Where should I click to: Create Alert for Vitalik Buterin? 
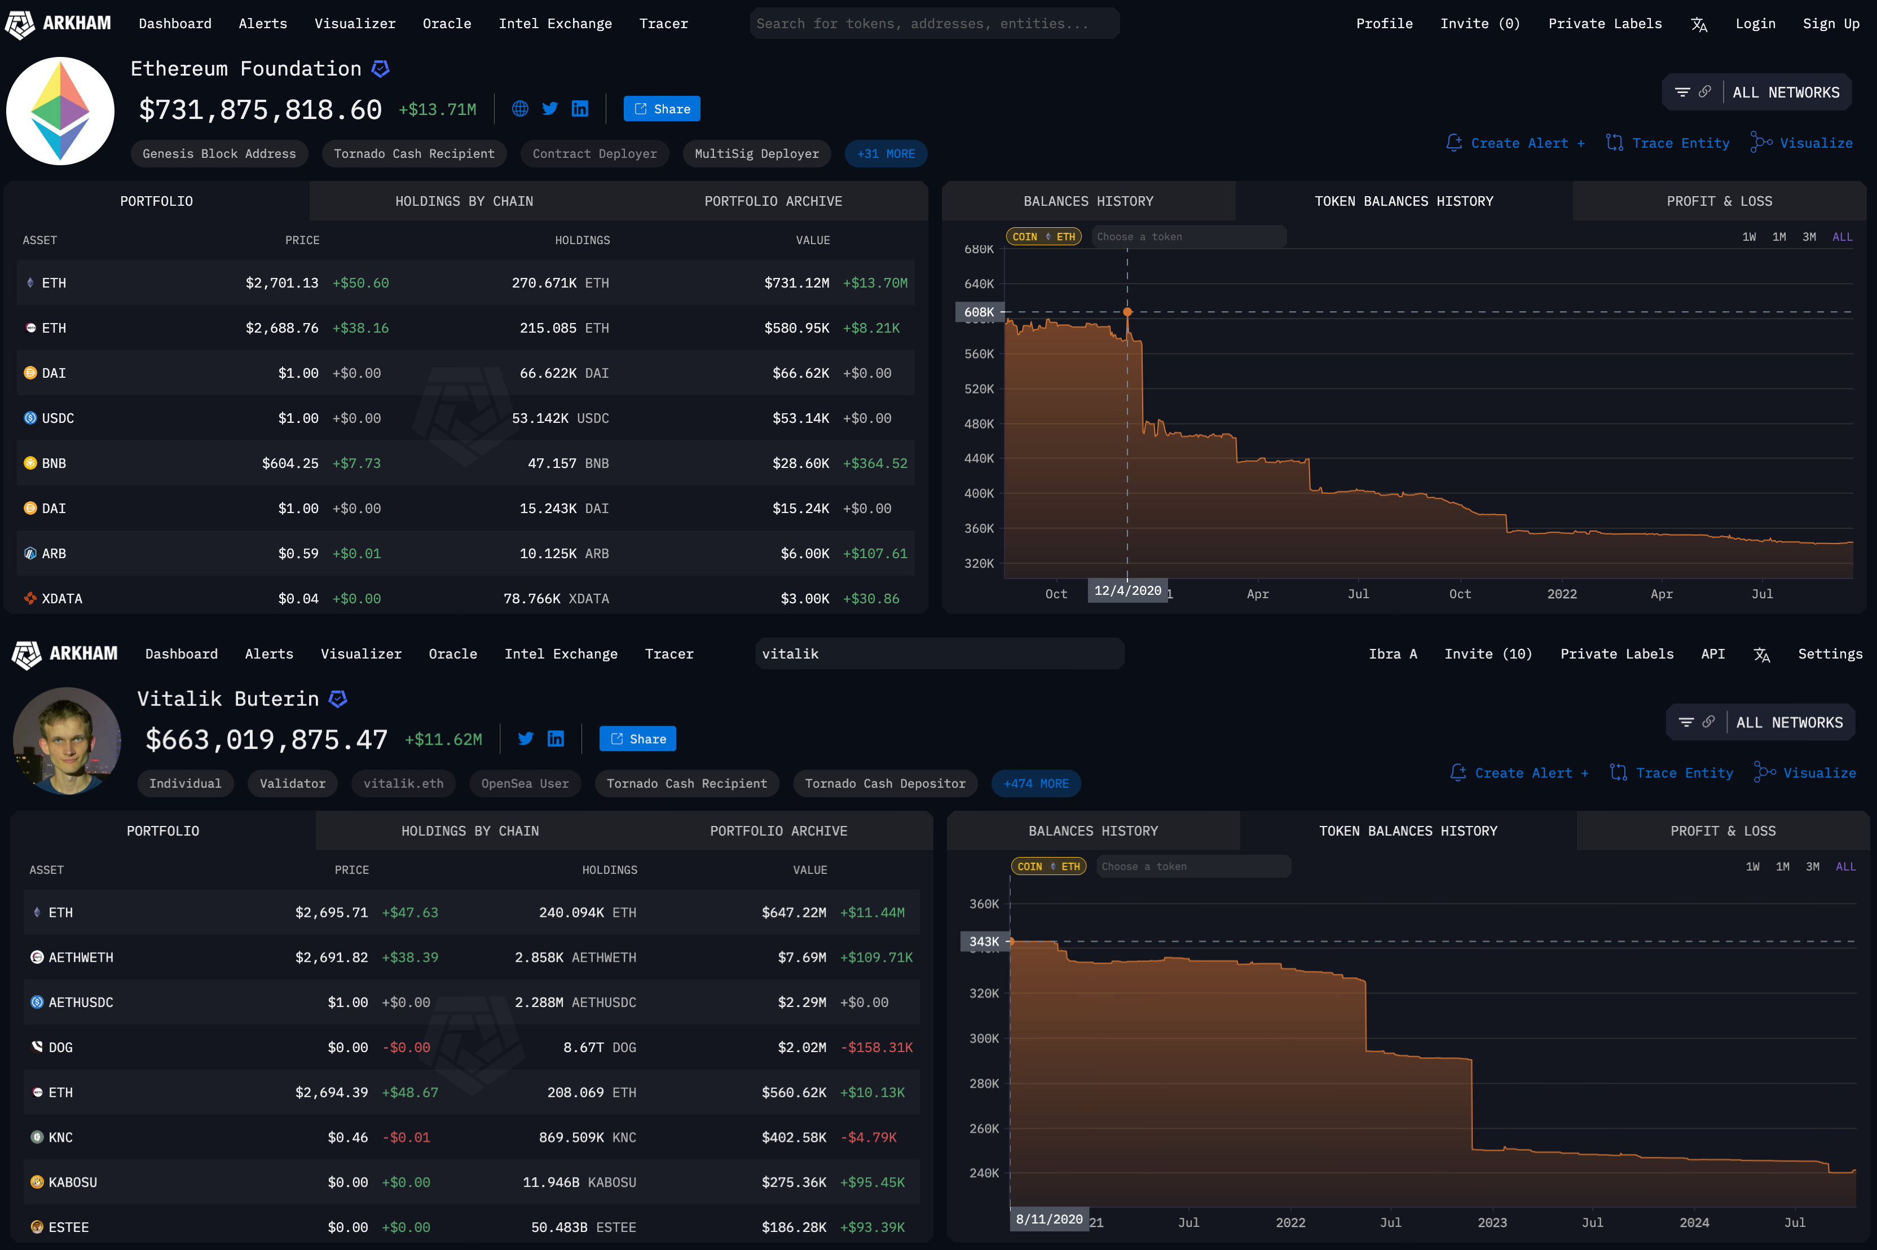coord(1519,773)
